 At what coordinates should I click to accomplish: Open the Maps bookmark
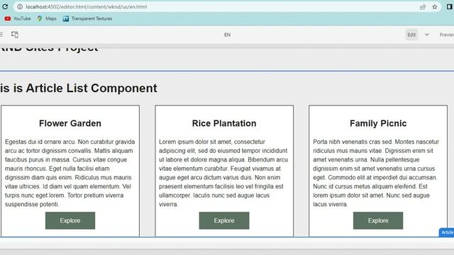tap(47, 18)
